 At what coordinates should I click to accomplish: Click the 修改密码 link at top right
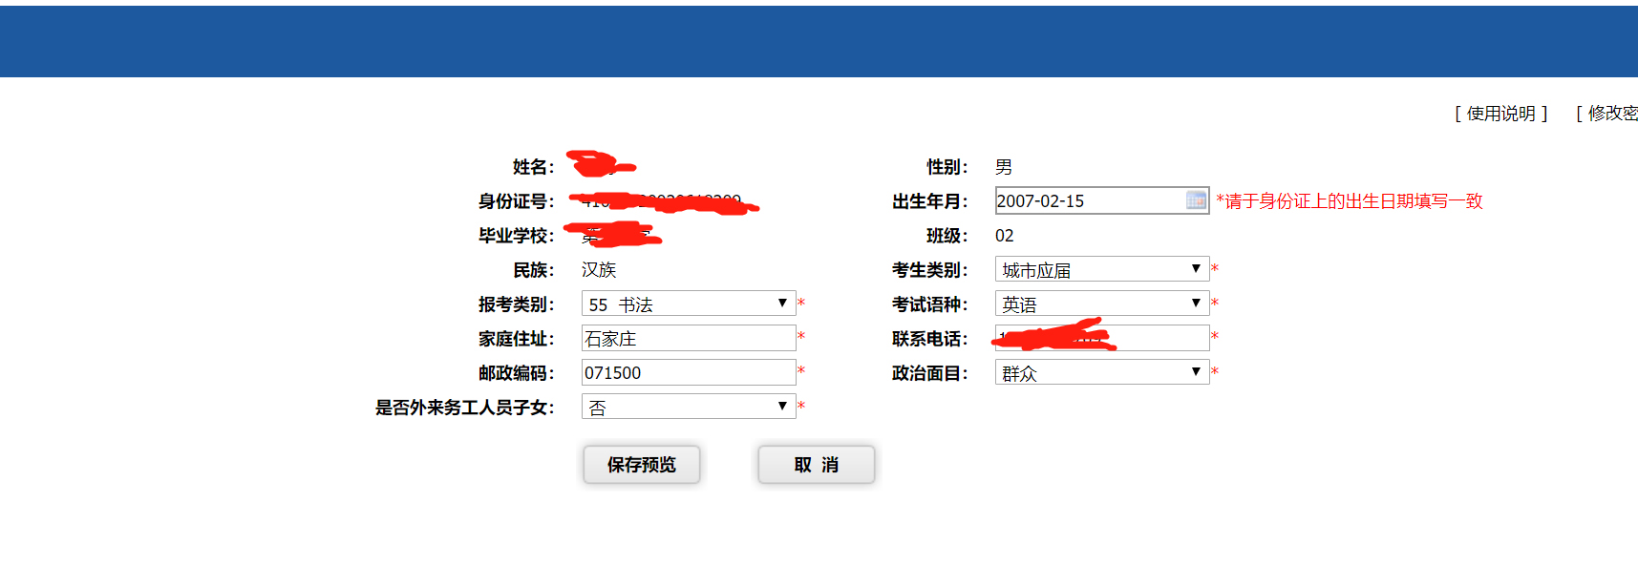(x=1610, y=114)
